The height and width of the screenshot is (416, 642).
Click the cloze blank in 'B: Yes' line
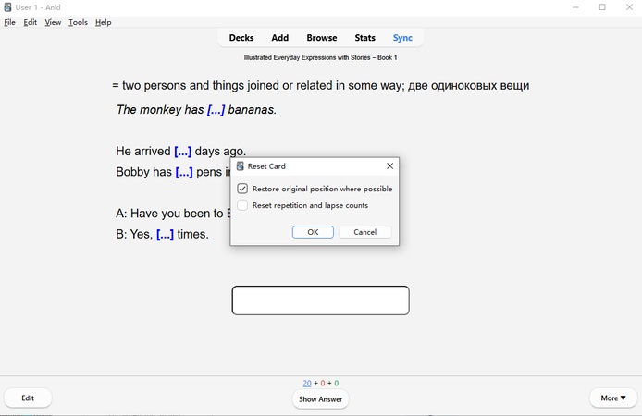(165, 234)
